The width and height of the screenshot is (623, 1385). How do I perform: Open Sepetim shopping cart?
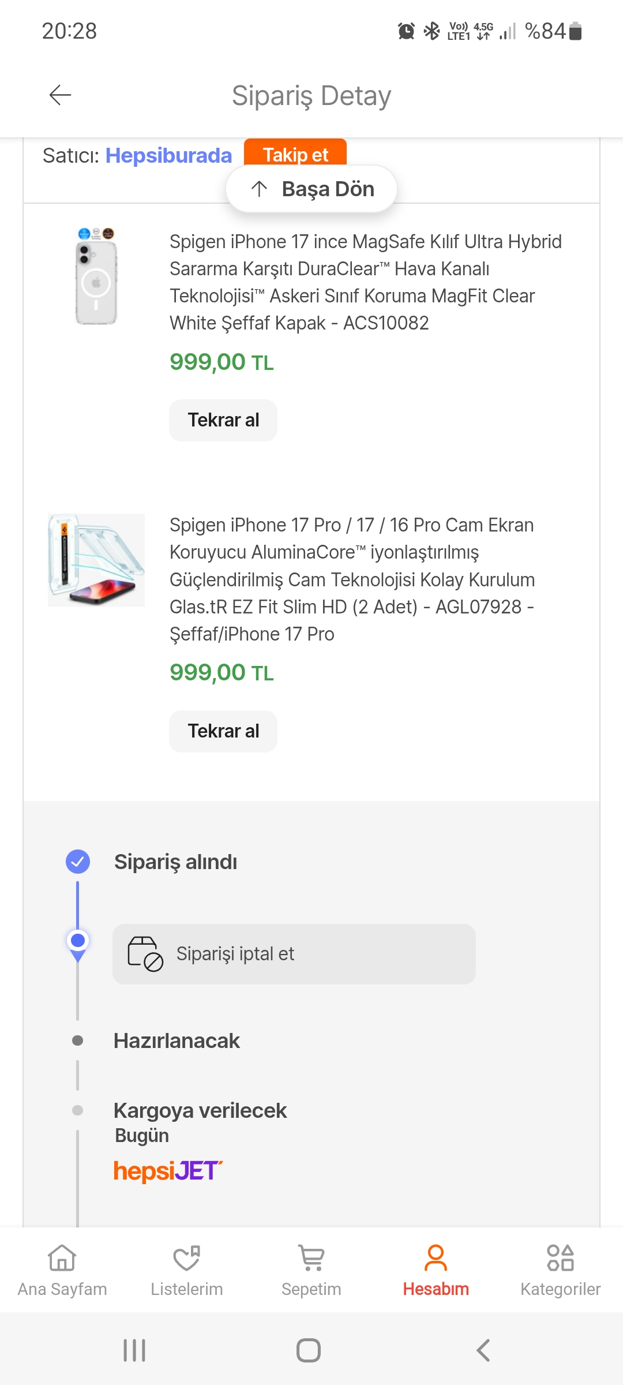click(311, 1268)
